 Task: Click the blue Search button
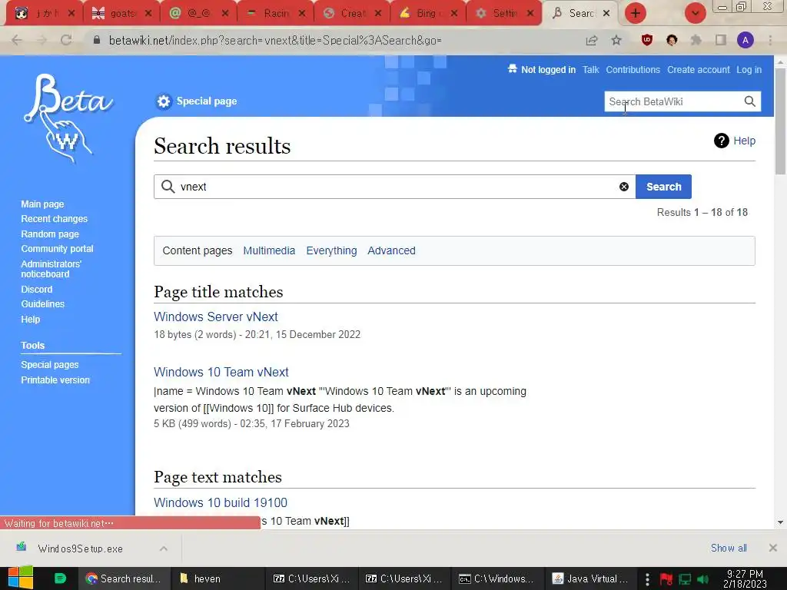click(663, 187)
